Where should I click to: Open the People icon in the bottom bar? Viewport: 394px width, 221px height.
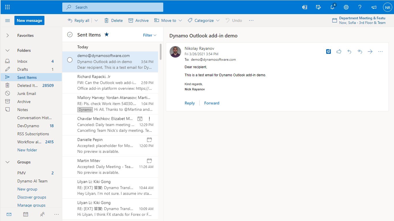click(42, 214)
